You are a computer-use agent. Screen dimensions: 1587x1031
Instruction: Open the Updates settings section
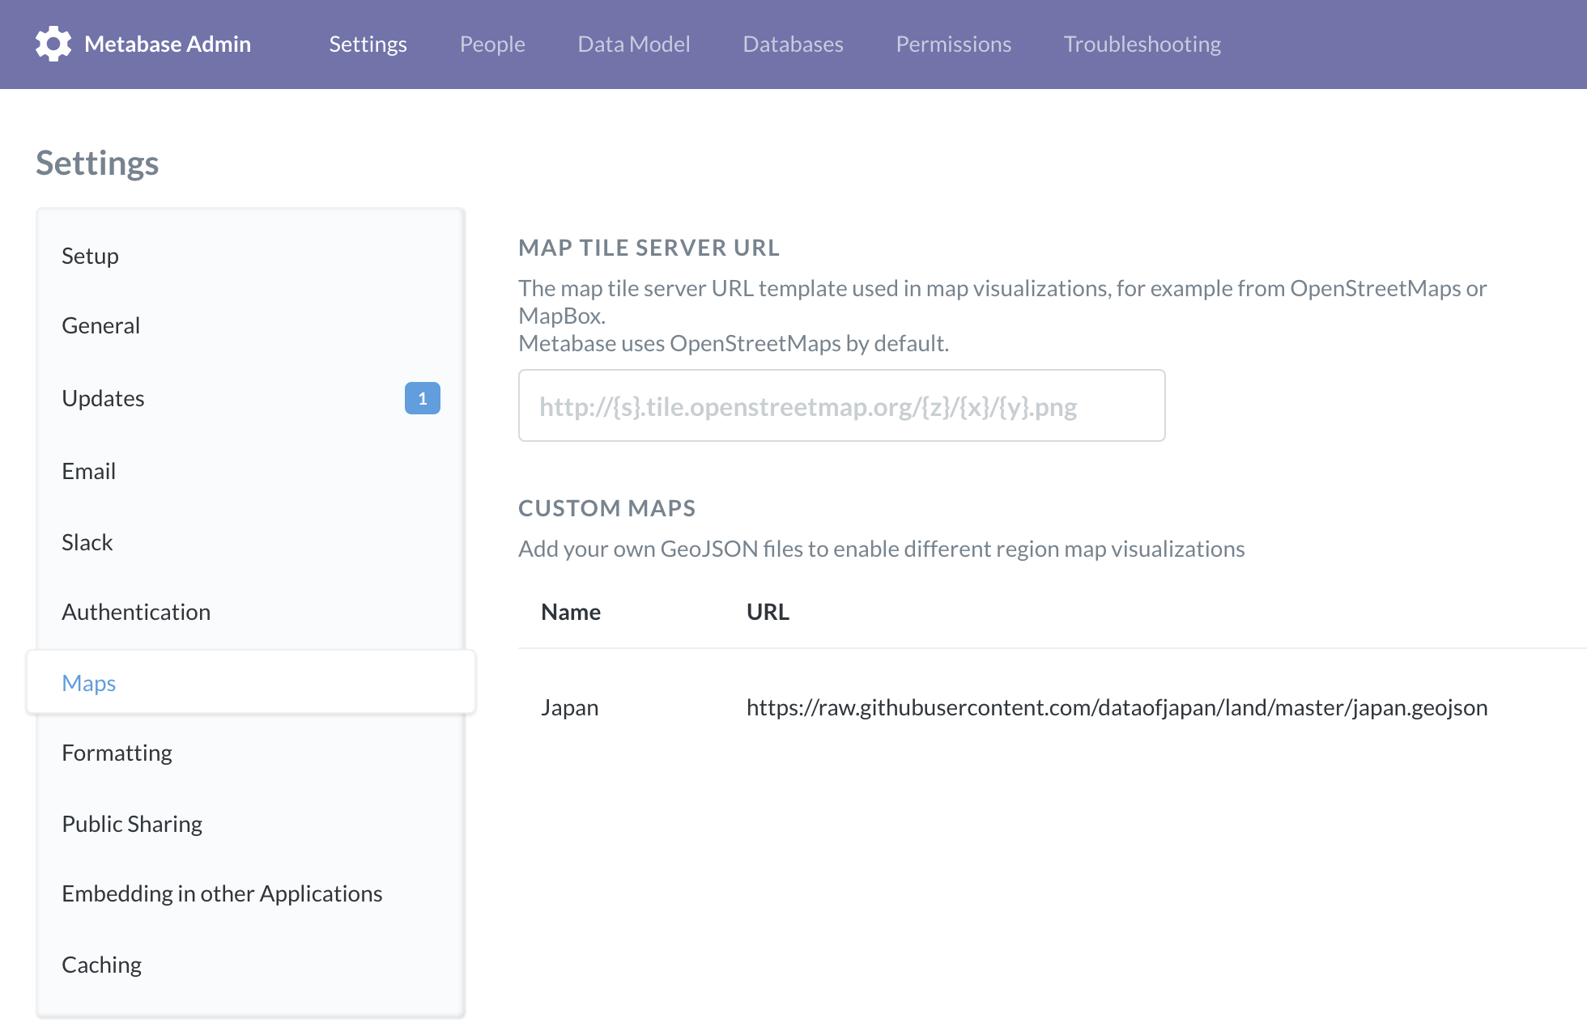pos(103,398)
